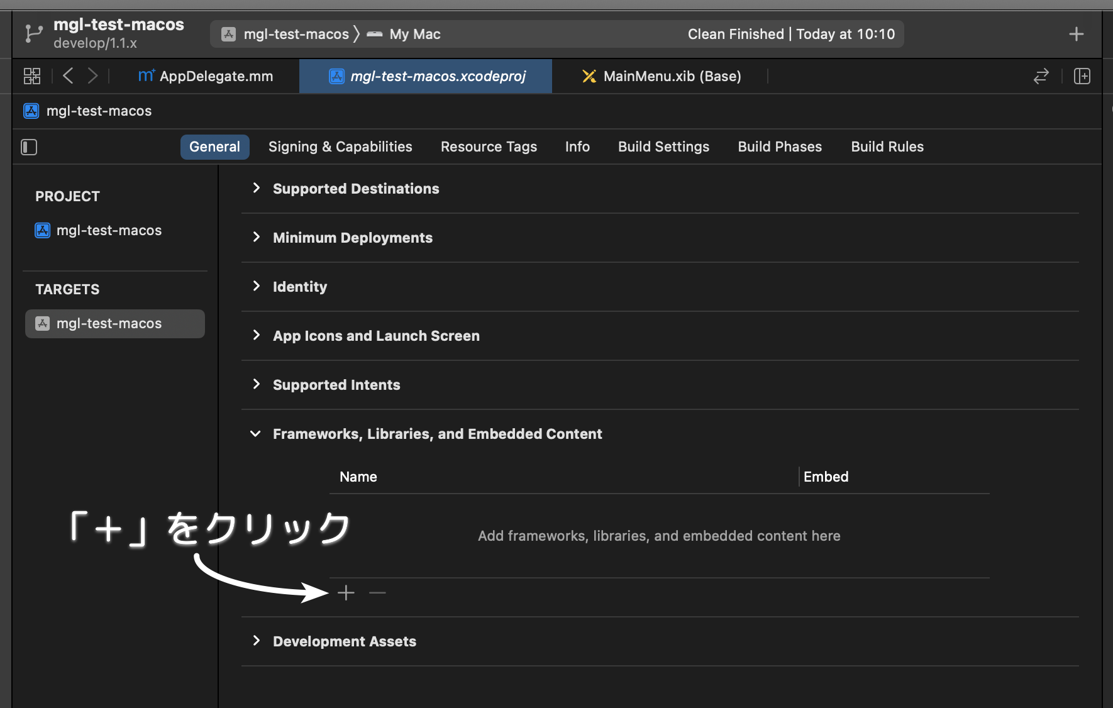The image size is (1113, 708).
Task: Collapse Frameworks, Libraries, and Embedded Content
Action: tap(255, 434)
